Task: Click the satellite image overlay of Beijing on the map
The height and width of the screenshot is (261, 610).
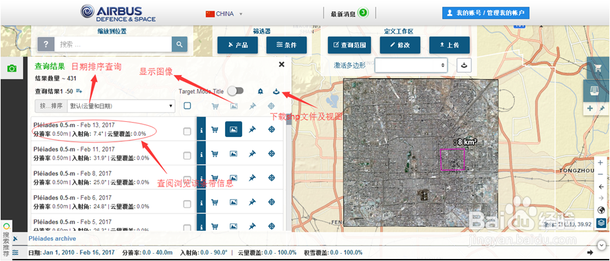Action: click(x=420, y=153)
